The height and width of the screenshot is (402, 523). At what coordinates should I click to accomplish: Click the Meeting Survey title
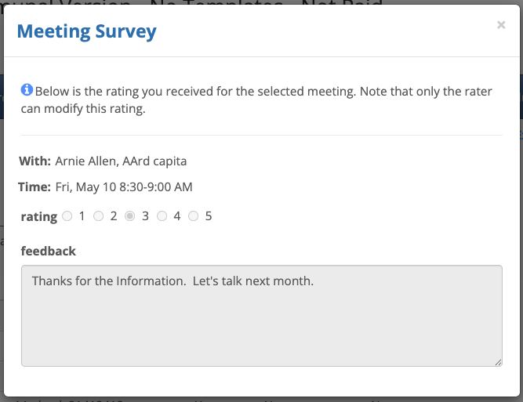[x=86, y=31]
